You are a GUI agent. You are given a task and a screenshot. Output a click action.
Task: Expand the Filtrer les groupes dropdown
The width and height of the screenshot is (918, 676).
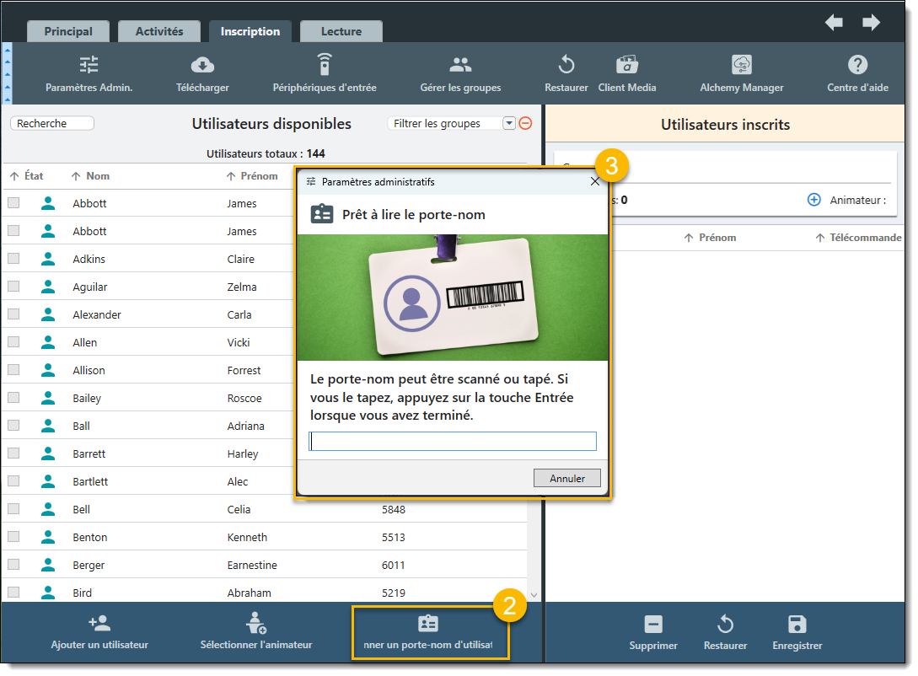pyautogui.click(x=508, y=123)
